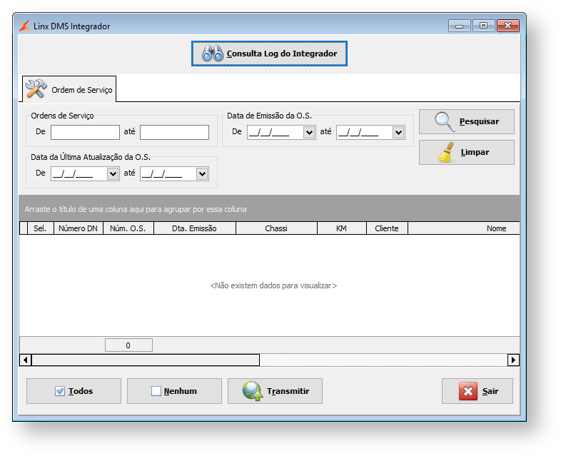Open the Data de Emissão até date dropdown
Viewport: 561px width, 456px height.
coord(398,133)
